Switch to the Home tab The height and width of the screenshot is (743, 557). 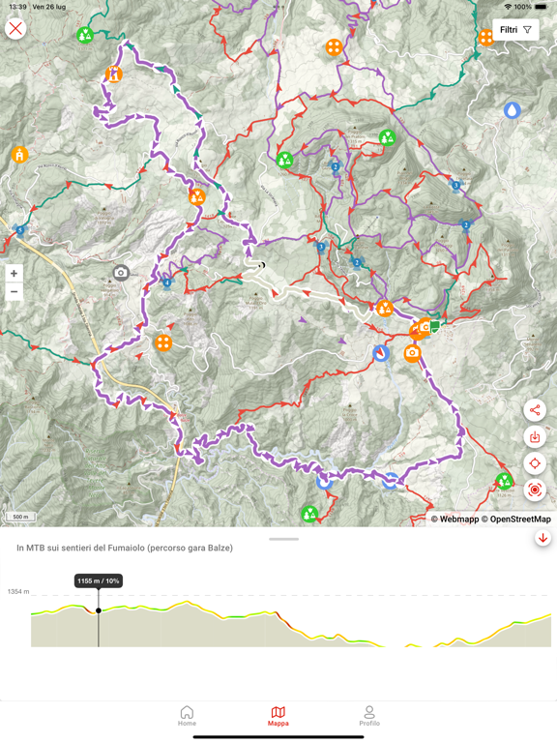[187, 716]
